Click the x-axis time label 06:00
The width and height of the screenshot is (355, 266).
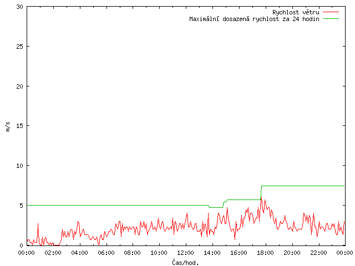point(106,253)
